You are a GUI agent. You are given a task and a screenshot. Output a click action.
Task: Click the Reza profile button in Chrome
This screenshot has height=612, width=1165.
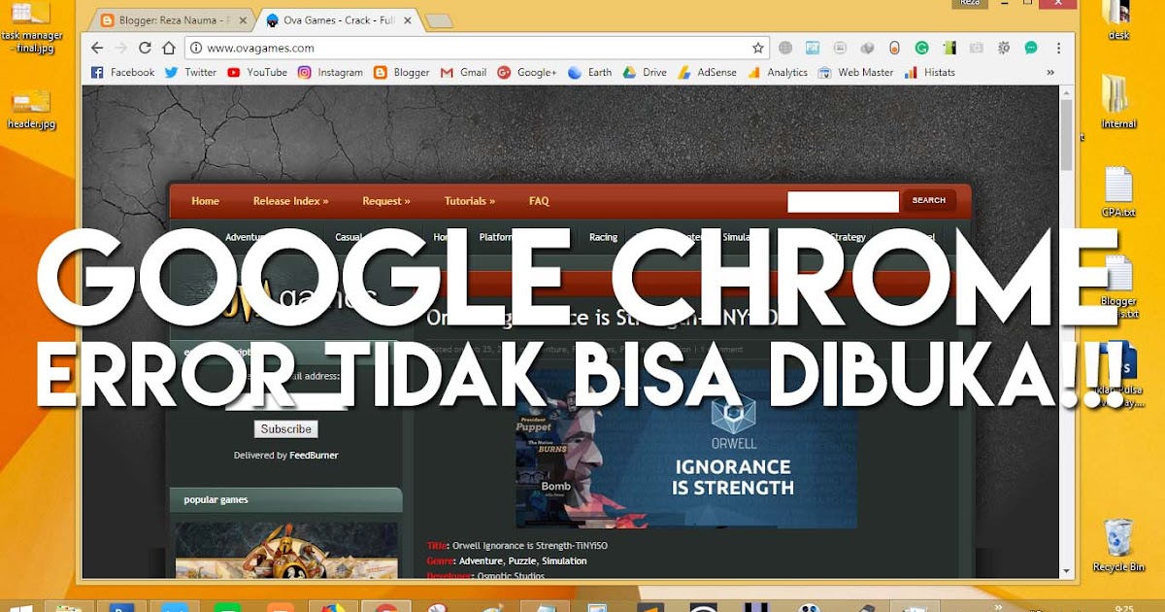click(970, 4)
